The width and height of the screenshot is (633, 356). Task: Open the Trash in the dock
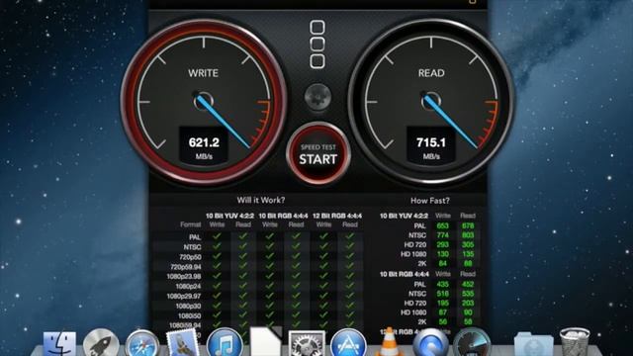point(574,342)
